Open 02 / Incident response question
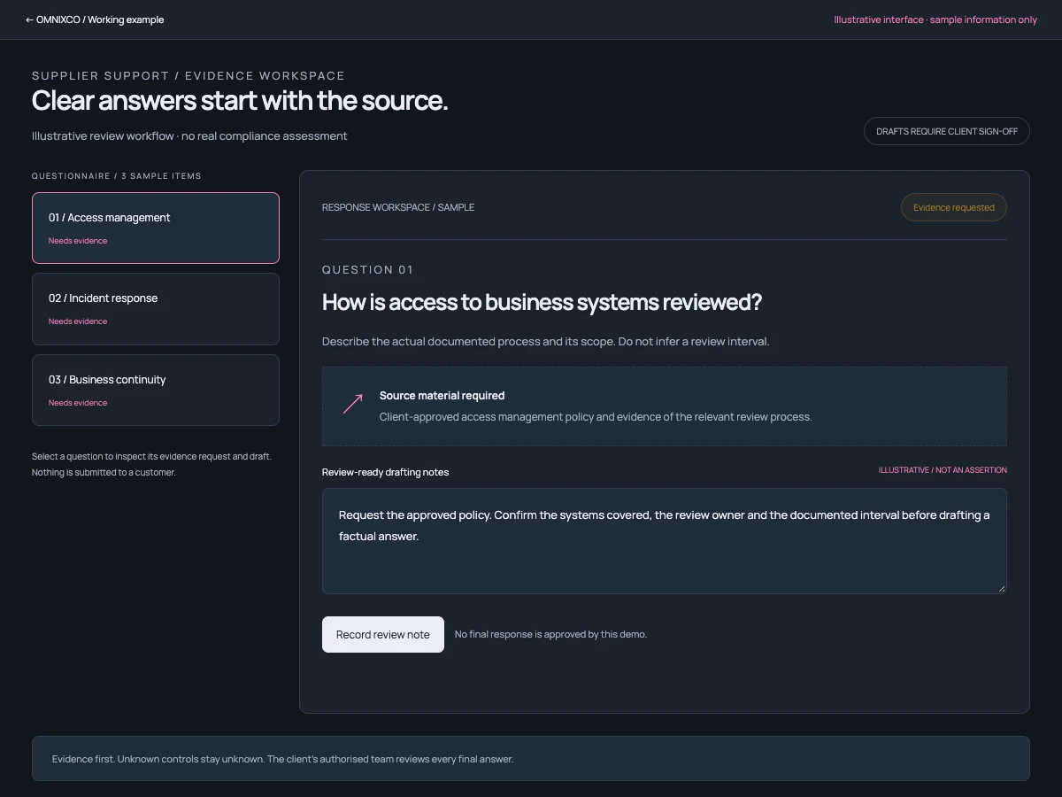1062x797 pixels. [156, 309]
